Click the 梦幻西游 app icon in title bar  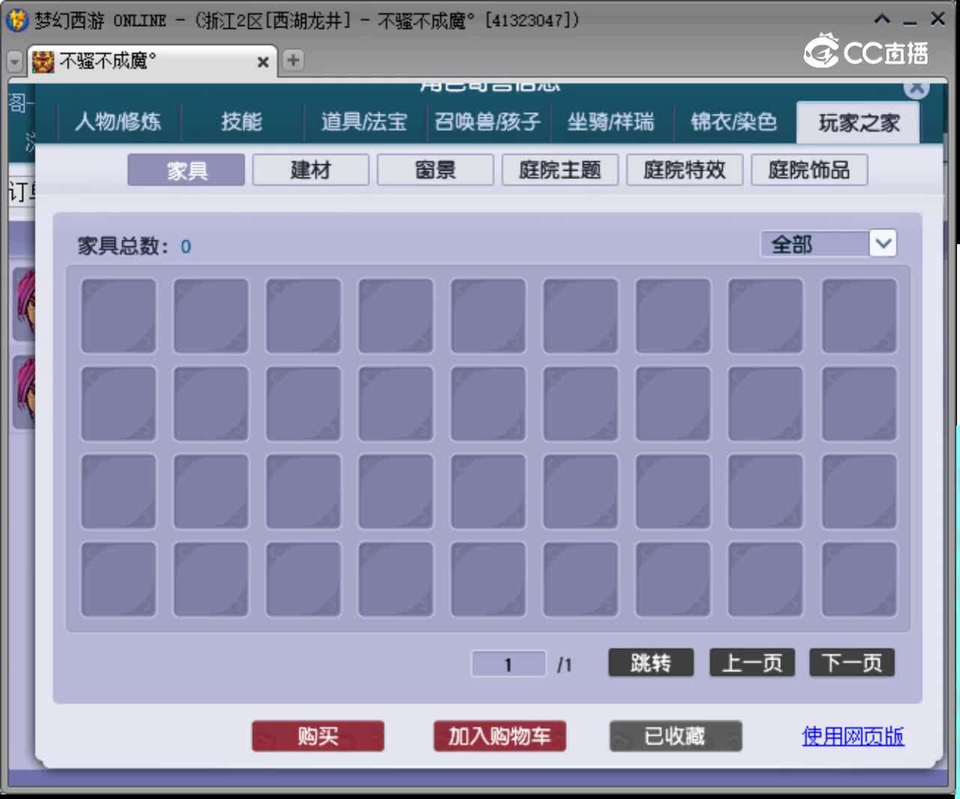coord(16,20)
